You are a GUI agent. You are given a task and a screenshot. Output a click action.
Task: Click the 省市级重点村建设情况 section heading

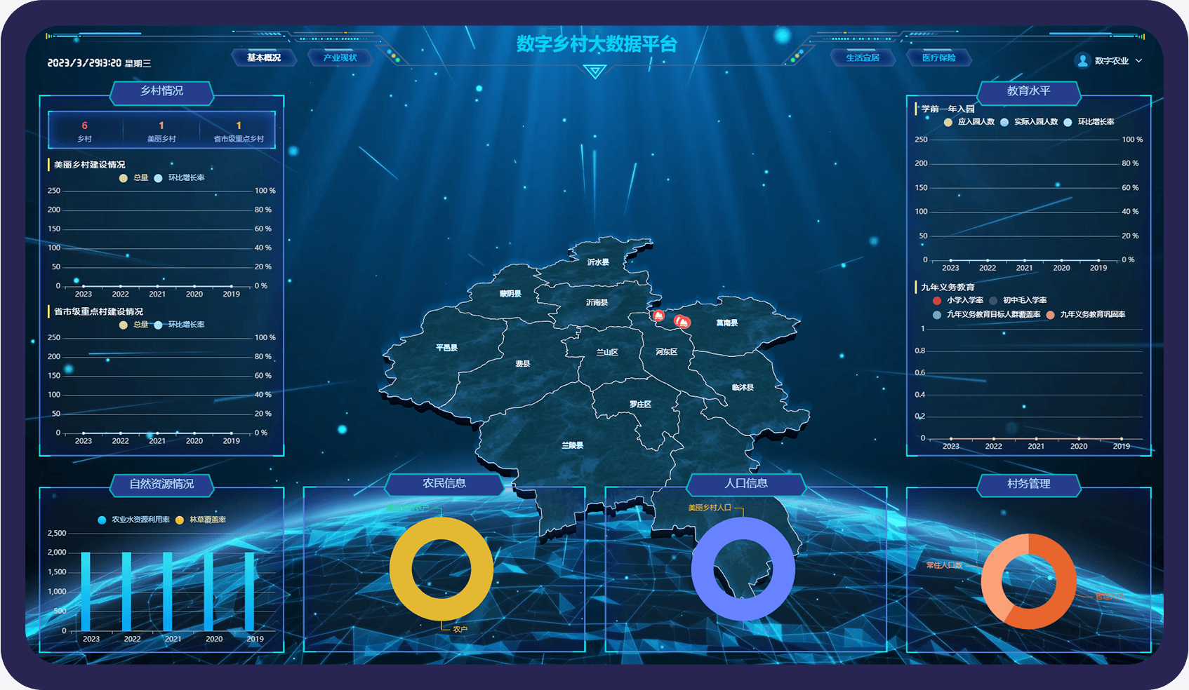(x=98, y=311)
